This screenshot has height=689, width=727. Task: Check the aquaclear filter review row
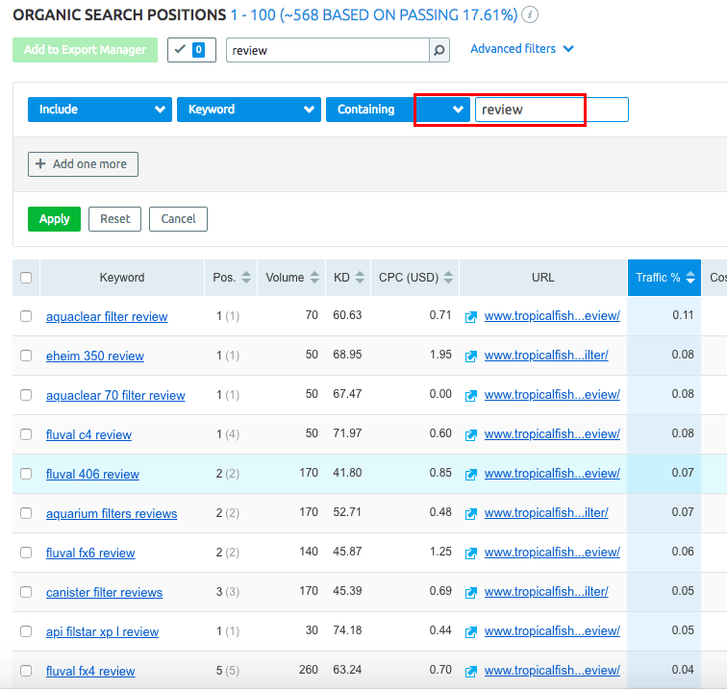pos(26,316)
